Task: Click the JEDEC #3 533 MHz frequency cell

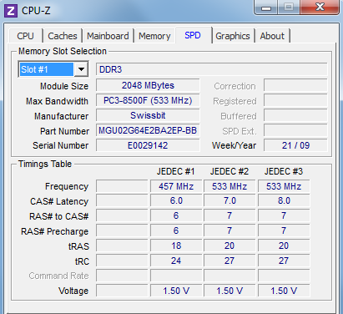Action: (284, 186)
